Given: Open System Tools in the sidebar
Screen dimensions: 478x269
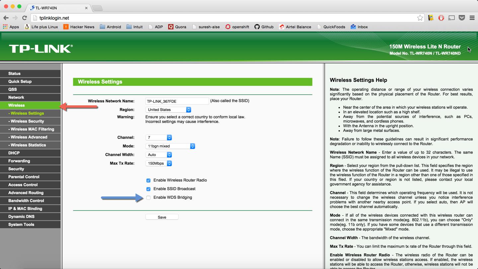Looking at the screenshot, I should (x=30, y=225).
